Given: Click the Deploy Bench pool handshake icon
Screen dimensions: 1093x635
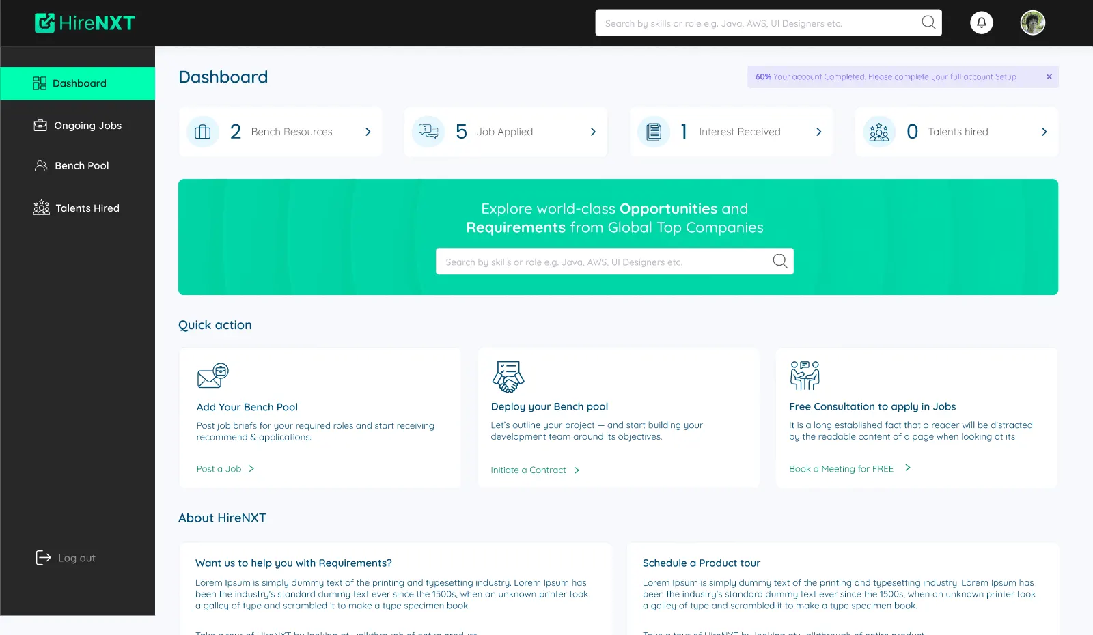Looking at the screenshot, I should [x=508, y=376].
